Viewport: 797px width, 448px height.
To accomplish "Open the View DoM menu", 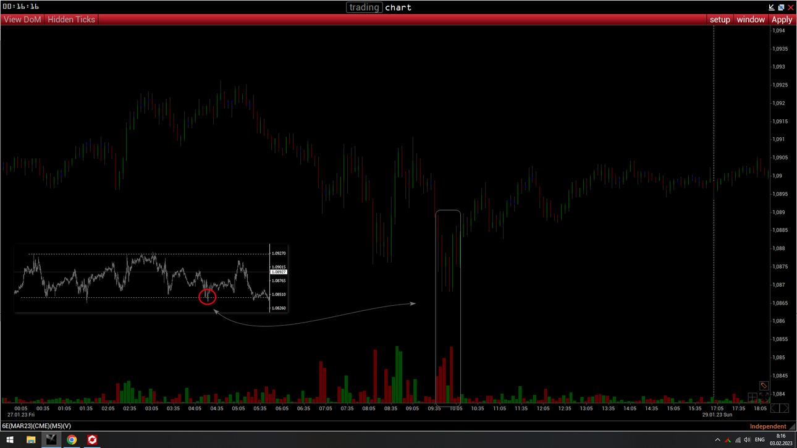I will click(x=22, y=20).
